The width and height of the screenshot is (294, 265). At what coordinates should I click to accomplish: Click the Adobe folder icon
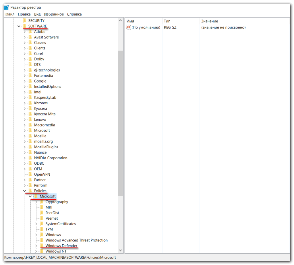point(30,32)
